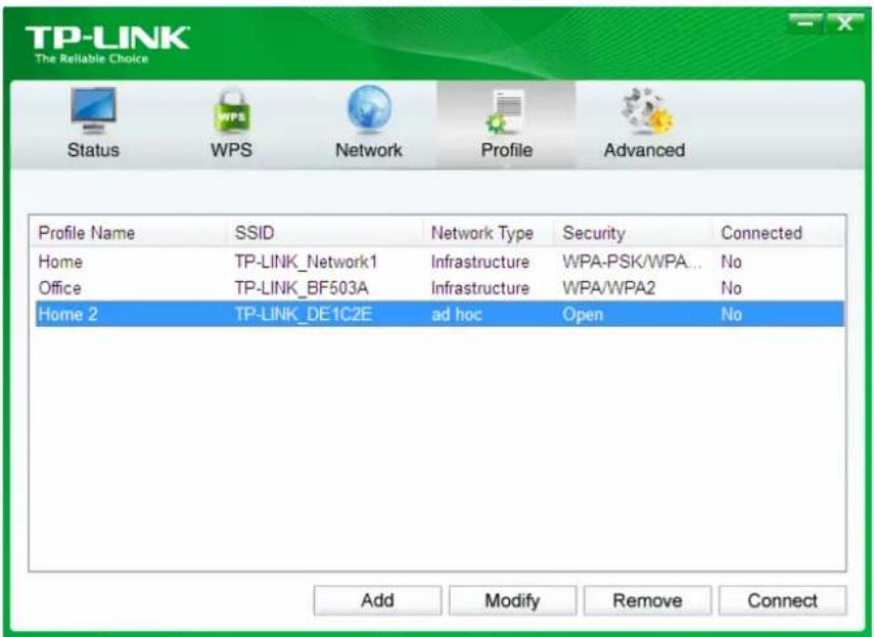
Task: Click the ad hoc network type cell
Action: click(457, 314)
